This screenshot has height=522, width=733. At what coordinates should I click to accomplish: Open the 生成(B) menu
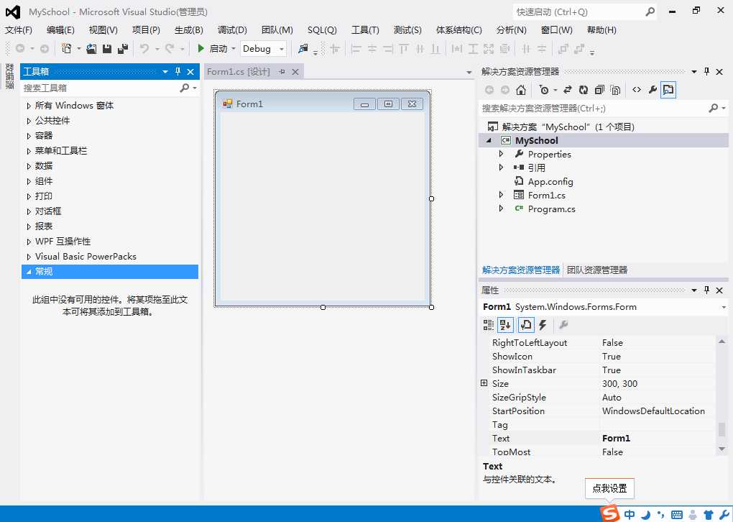189,30
